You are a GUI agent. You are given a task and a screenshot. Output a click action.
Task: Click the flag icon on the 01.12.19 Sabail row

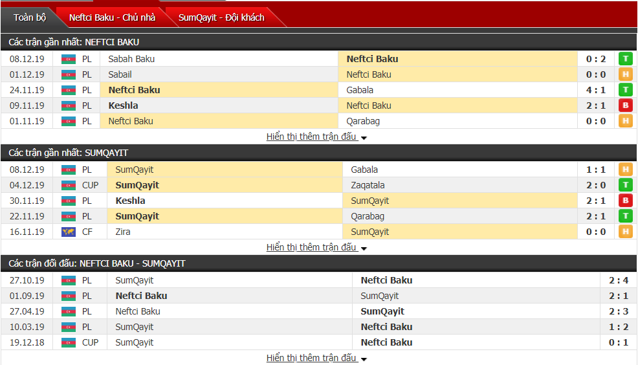tap(69, 75)
